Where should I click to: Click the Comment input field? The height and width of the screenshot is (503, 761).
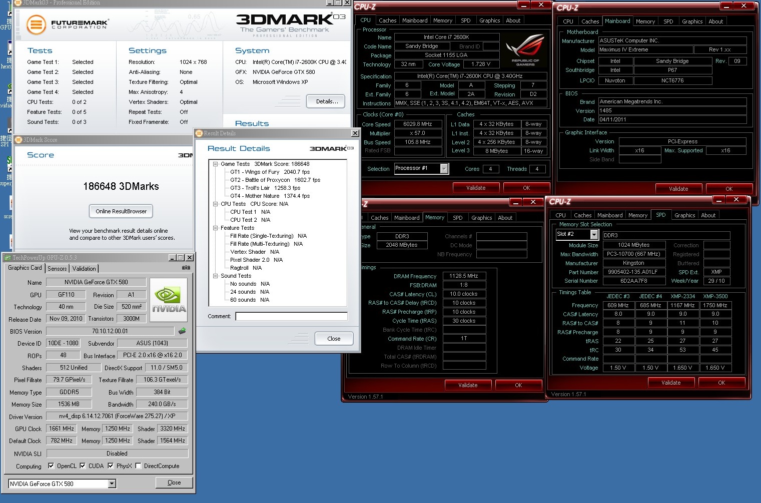tap(291, 316)
